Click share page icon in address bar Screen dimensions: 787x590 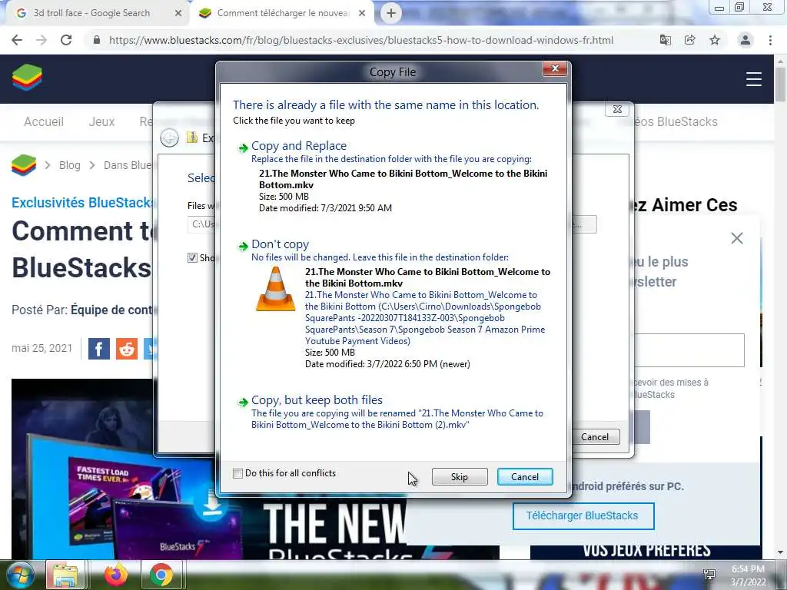coord(690,40)
